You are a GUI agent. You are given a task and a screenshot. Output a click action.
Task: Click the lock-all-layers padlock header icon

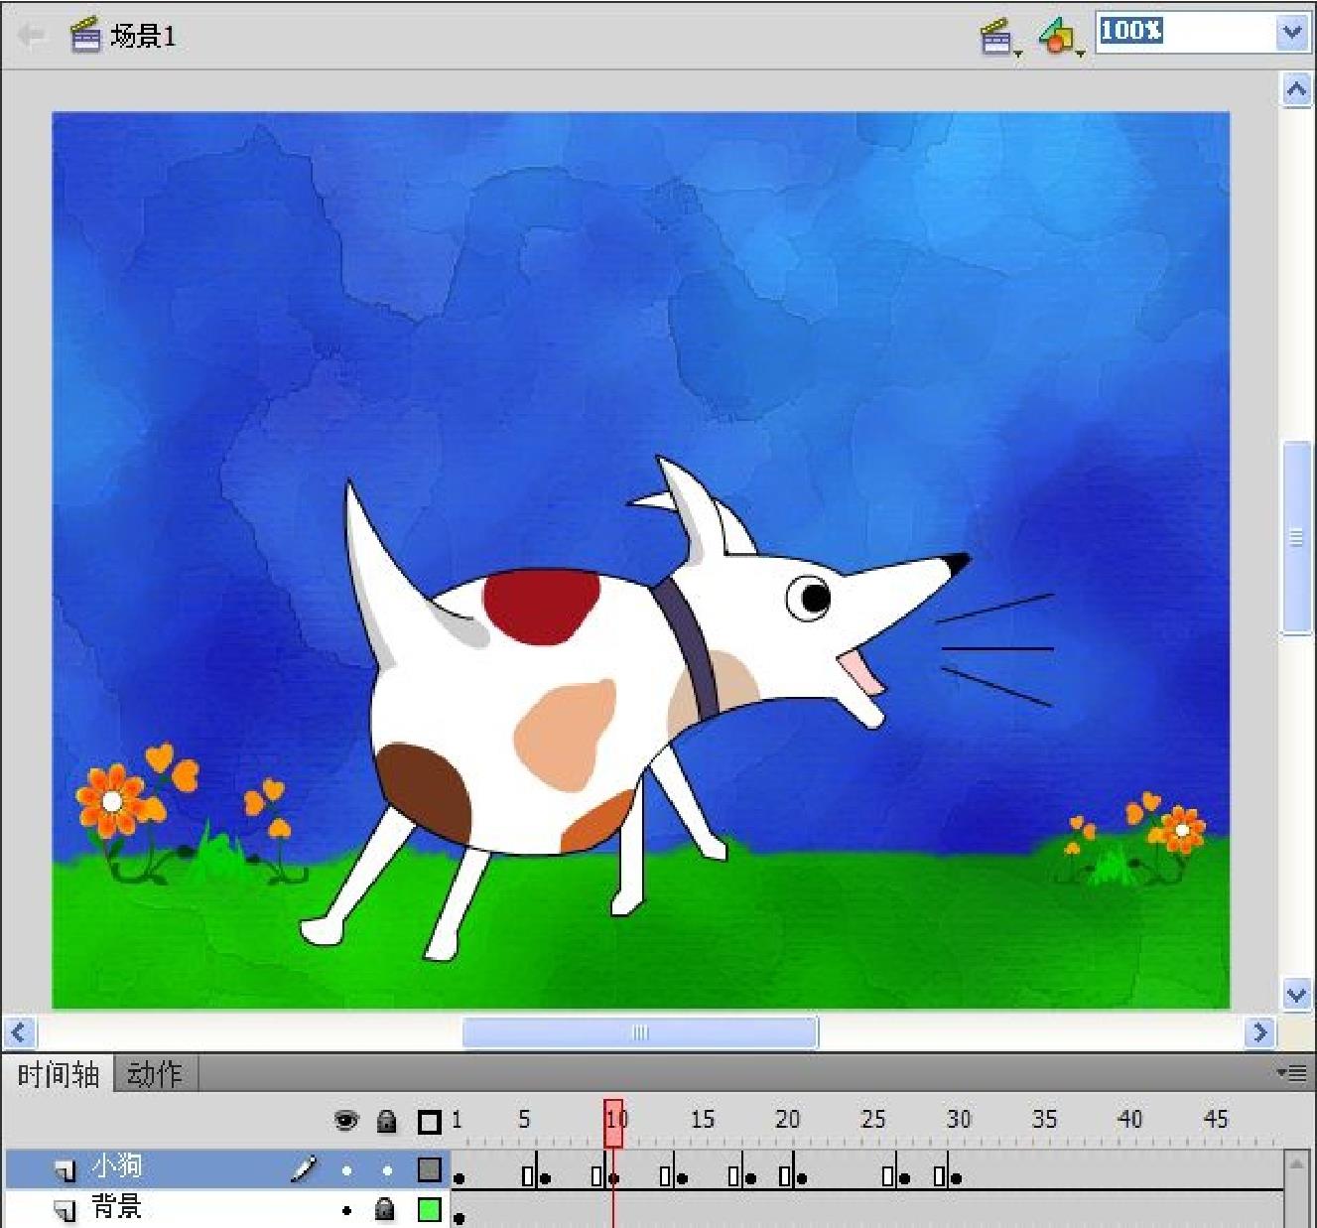click(386, 1121)
